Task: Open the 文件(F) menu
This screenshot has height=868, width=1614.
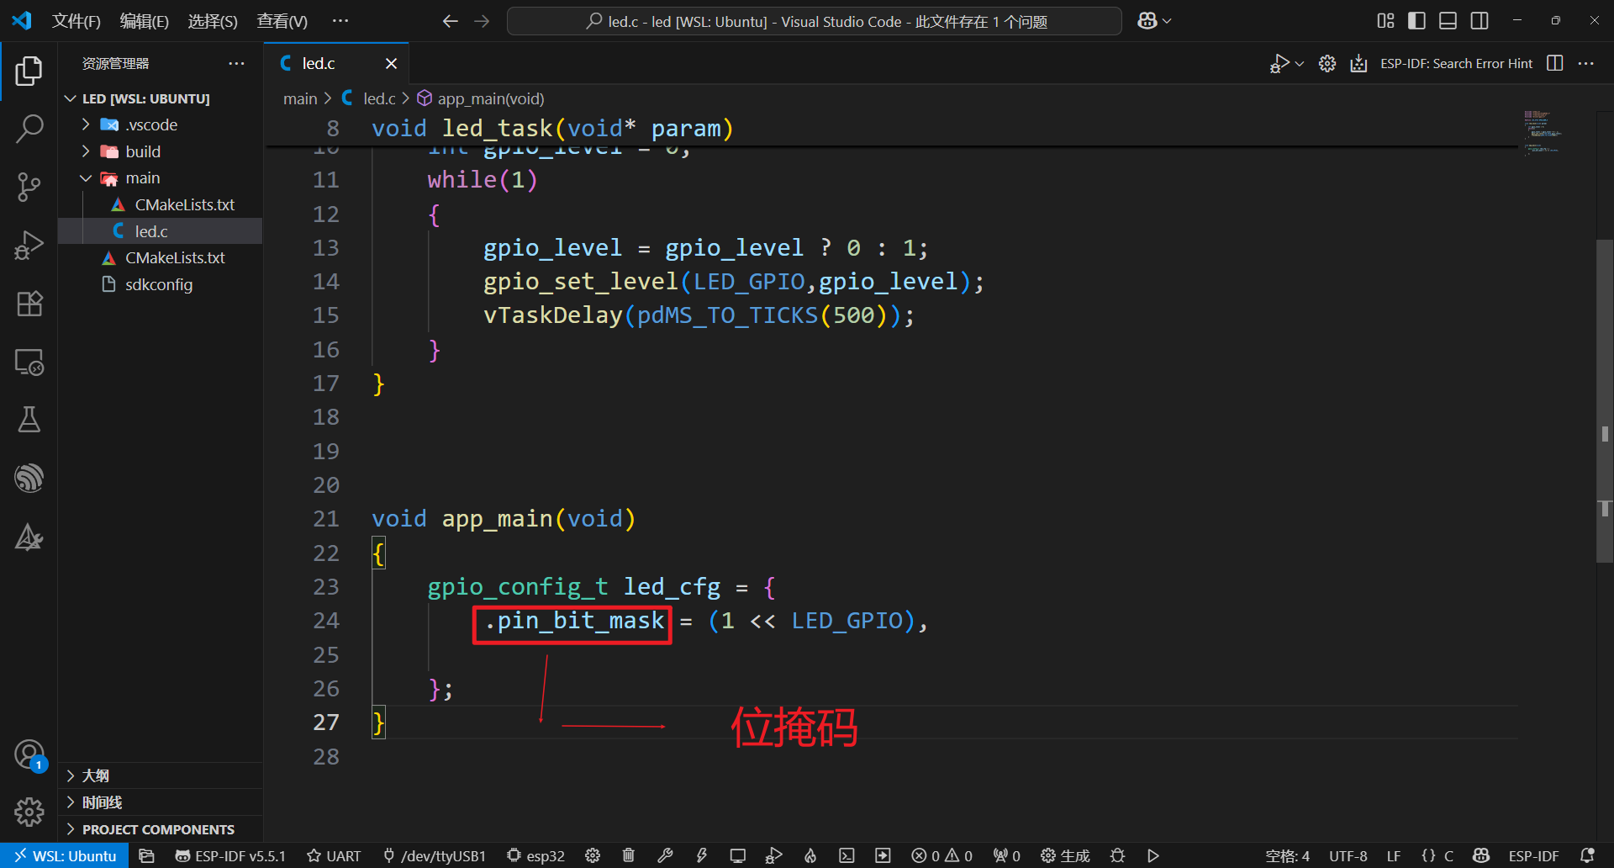Action: coord(76,21)
